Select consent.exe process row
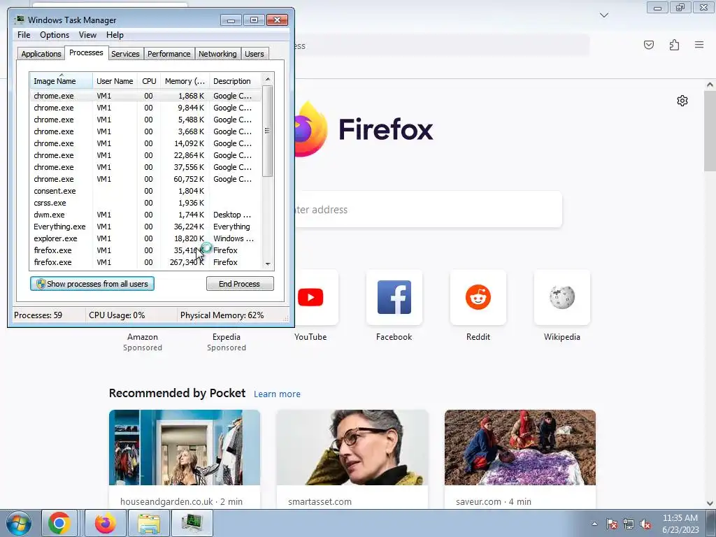The height and width of the screenshot is (537, 716). coord(146,191)
